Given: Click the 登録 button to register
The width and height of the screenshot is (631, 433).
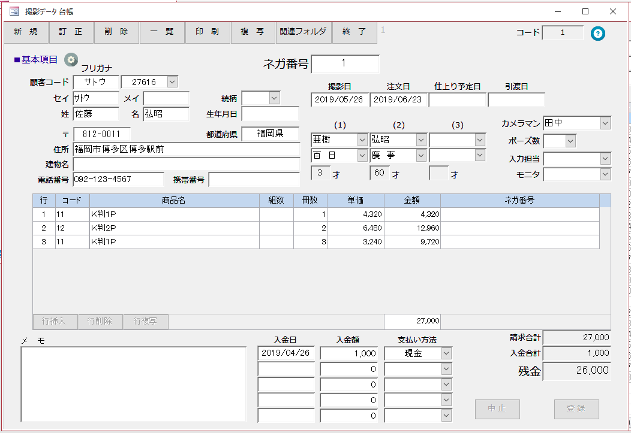Looking at the screenshot, I should click(x=575, y=409).
